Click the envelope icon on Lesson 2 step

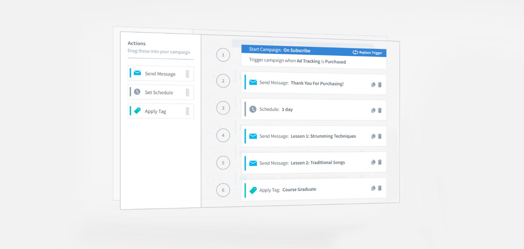point(253,163)
